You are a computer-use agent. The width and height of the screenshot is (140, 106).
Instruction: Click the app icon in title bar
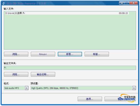point(4,3)
